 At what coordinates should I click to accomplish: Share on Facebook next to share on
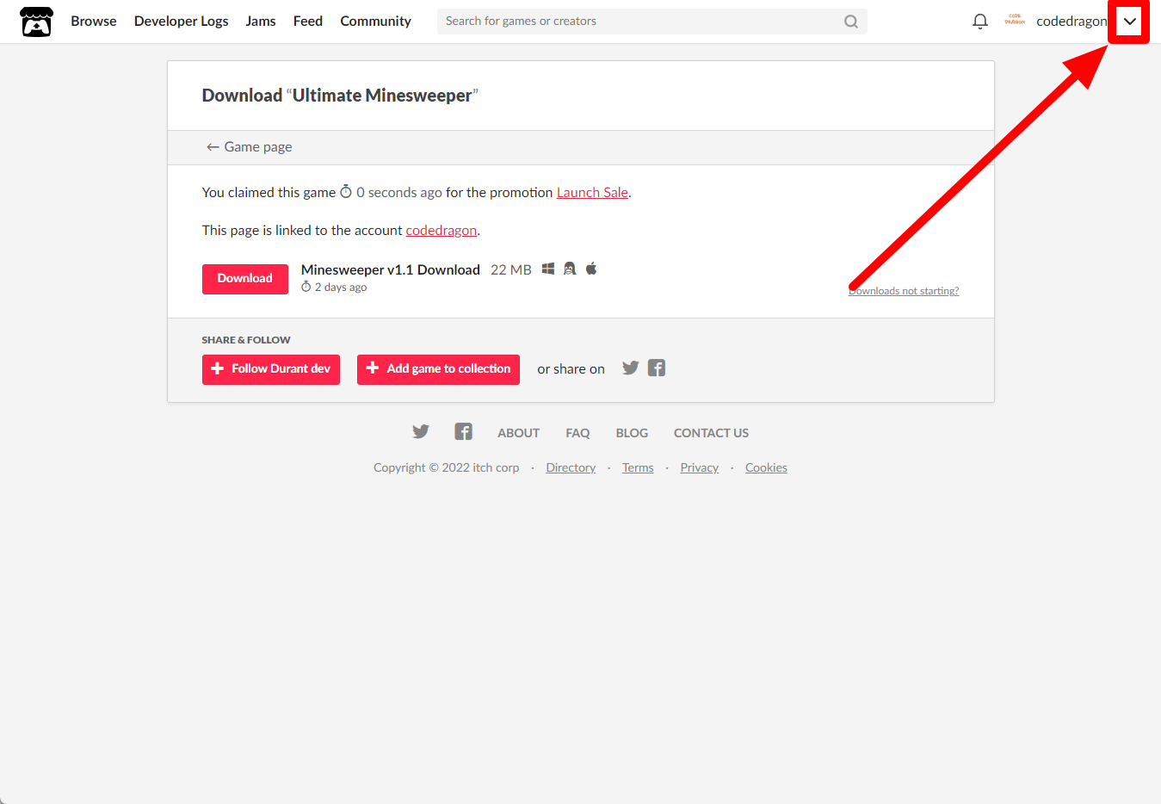click(657, 368)
